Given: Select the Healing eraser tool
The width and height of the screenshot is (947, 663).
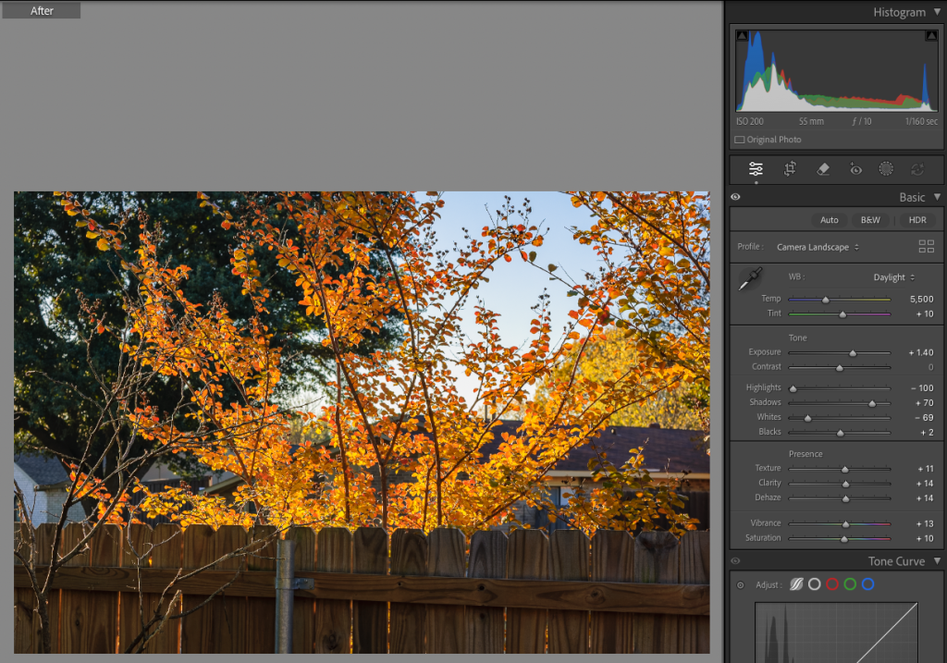Looking at the screenshot, I should click(x=823, y=169).
